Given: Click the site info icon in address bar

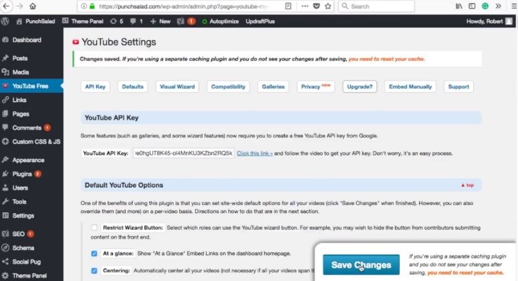Looking at the screenshot, I should point(84,6).
